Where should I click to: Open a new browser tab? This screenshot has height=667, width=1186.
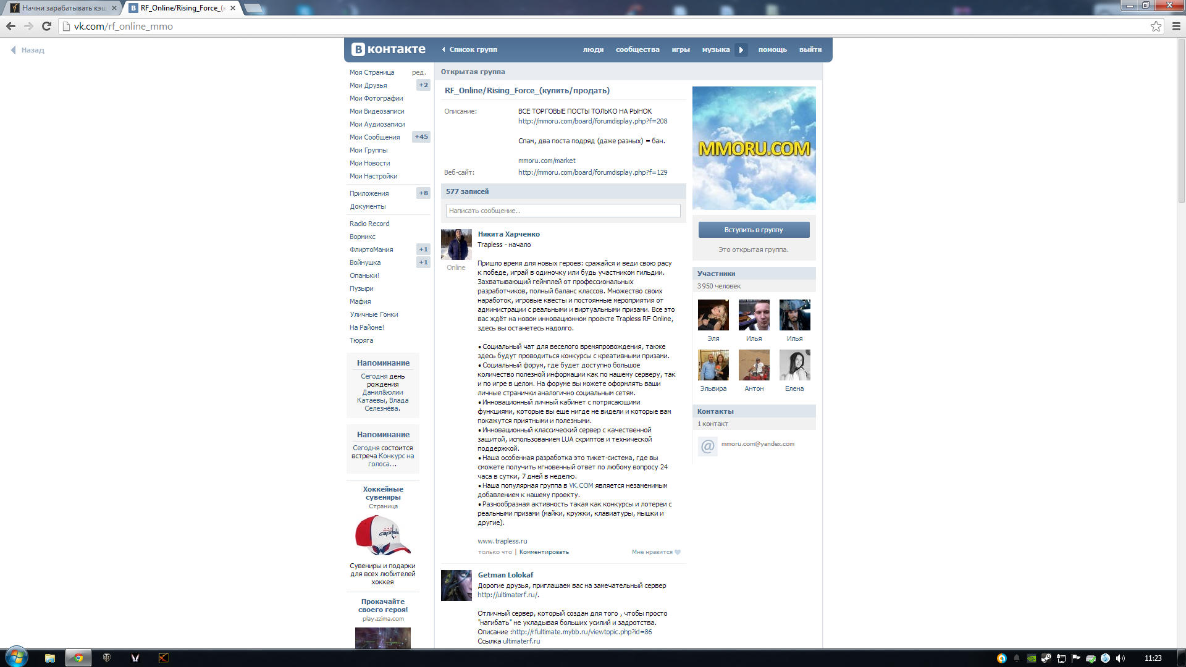253,8
